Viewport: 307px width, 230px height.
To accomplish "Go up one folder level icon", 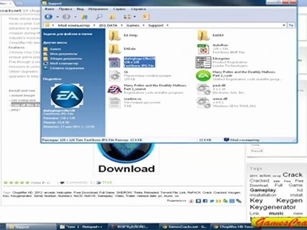I will [x=84, y=17].
